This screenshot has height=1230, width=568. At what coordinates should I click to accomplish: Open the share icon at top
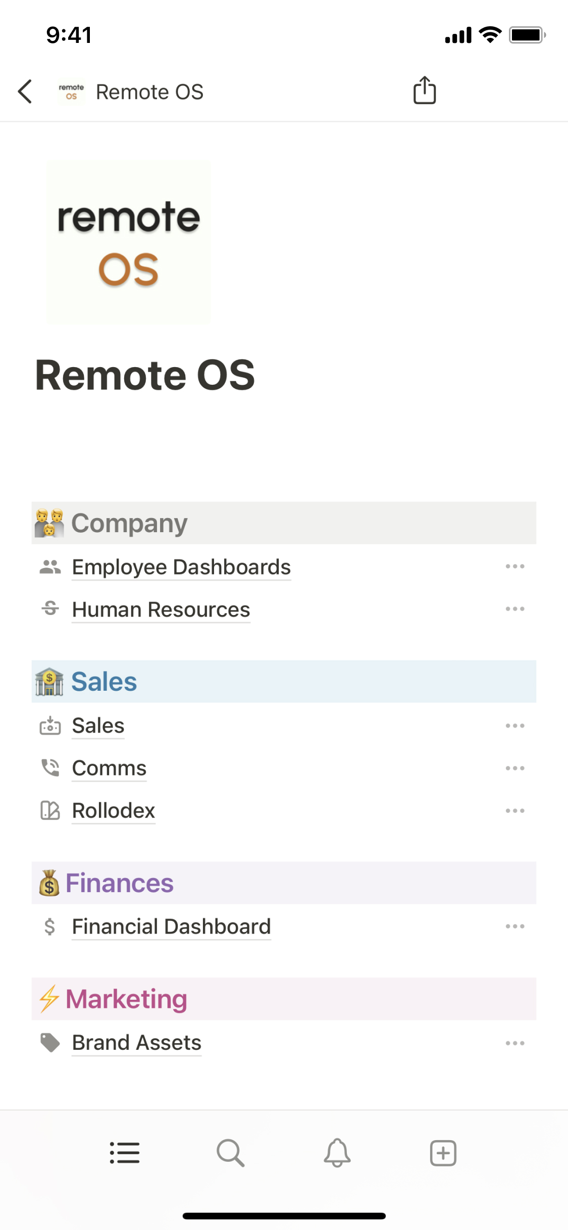425,90
